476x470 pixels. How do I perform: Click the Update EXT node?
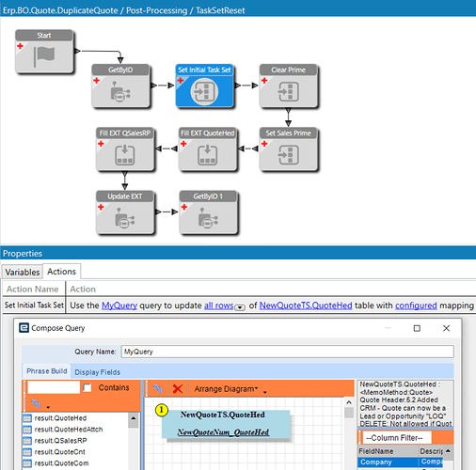[125, 212]
